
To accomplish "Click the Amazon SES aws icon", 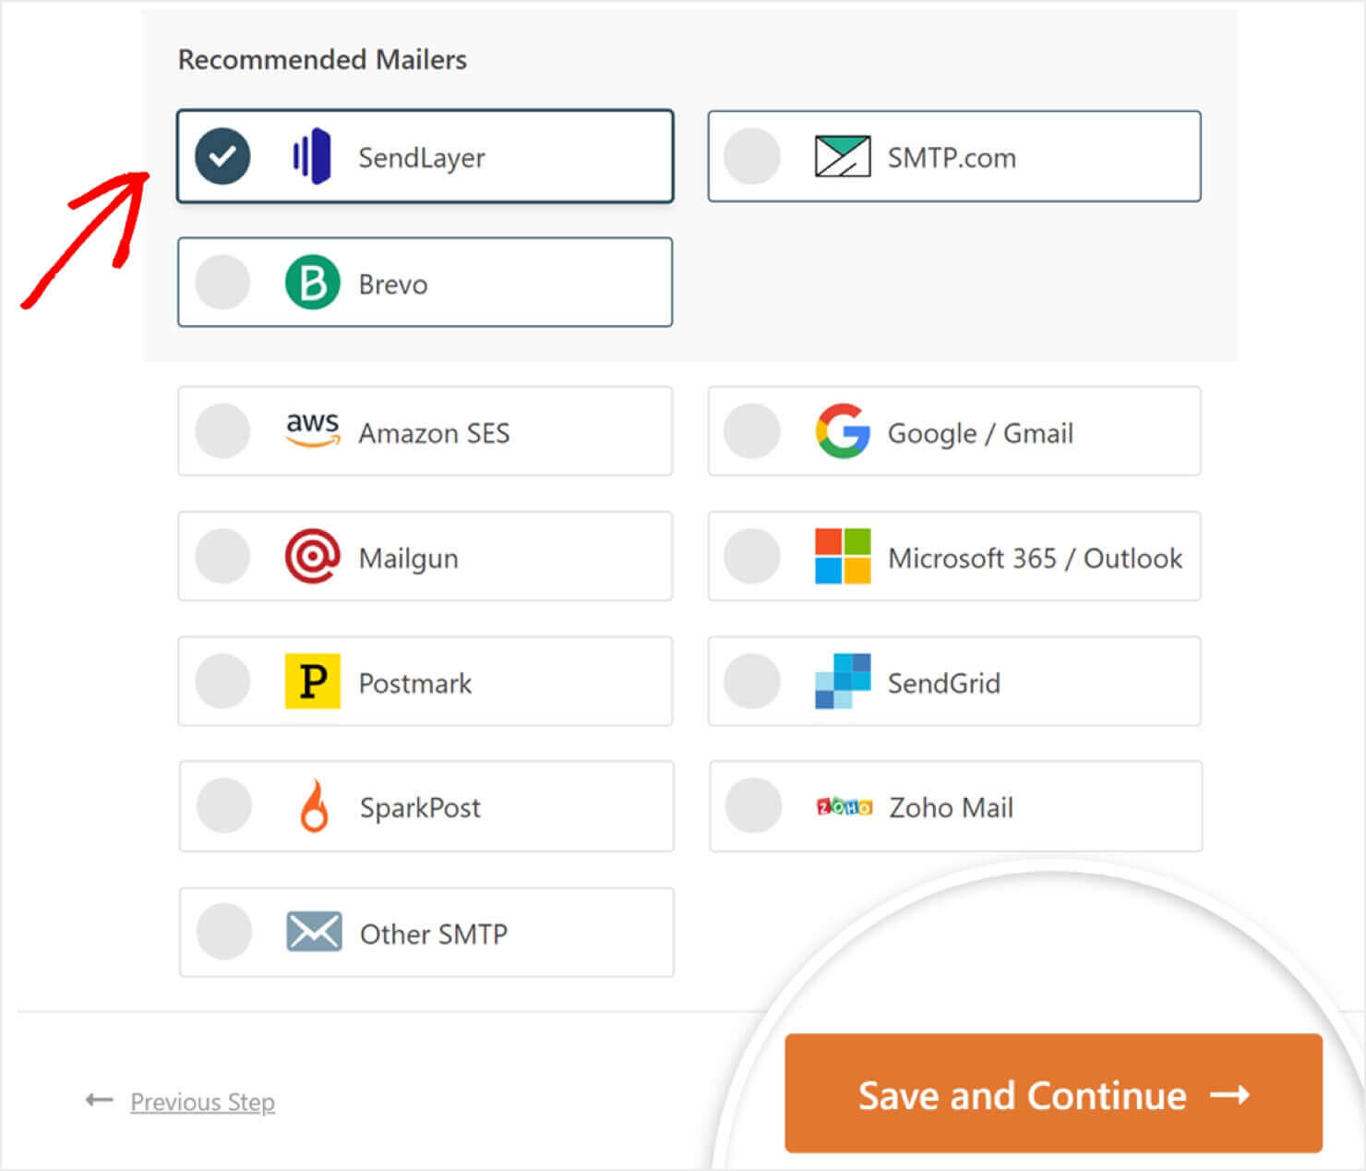I will click(x=312, y=431).
